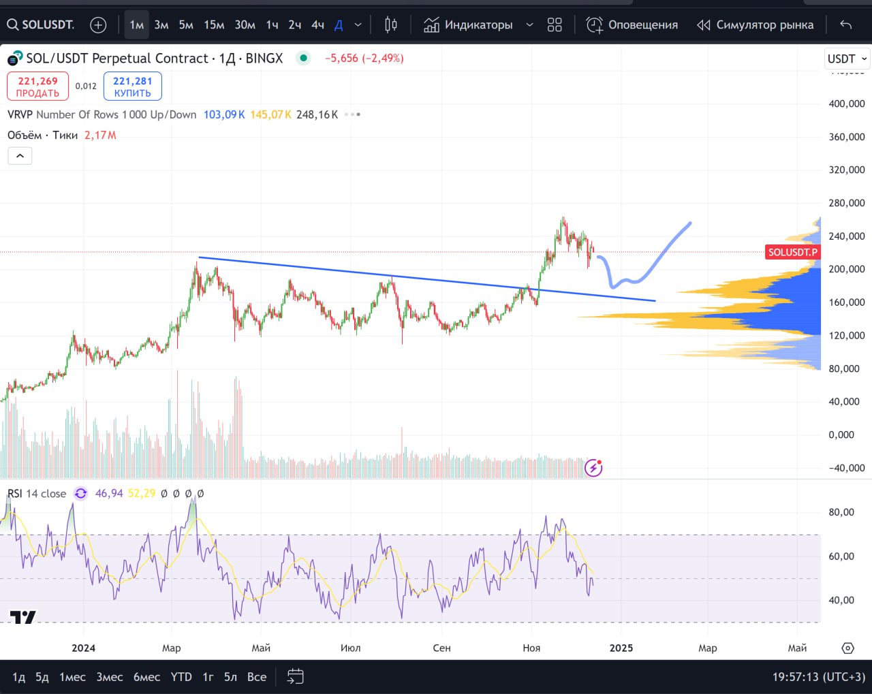
Task: Select the 1ч timeframe
Action: [272, 25]
